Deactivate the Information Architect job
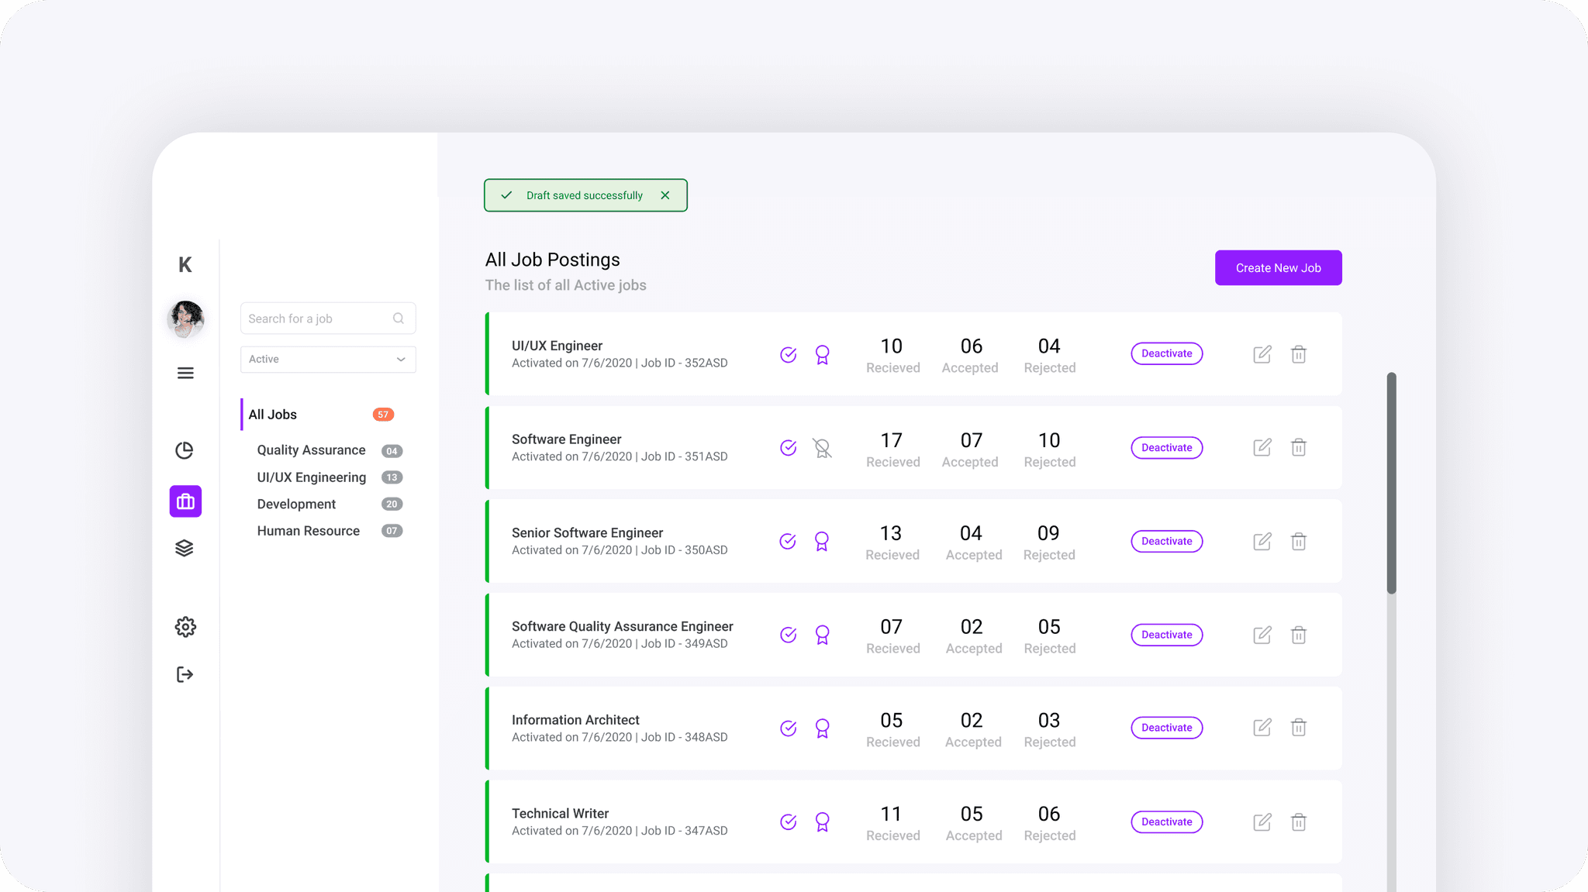Screen dimensions: 1588x892 (1167, 728)
